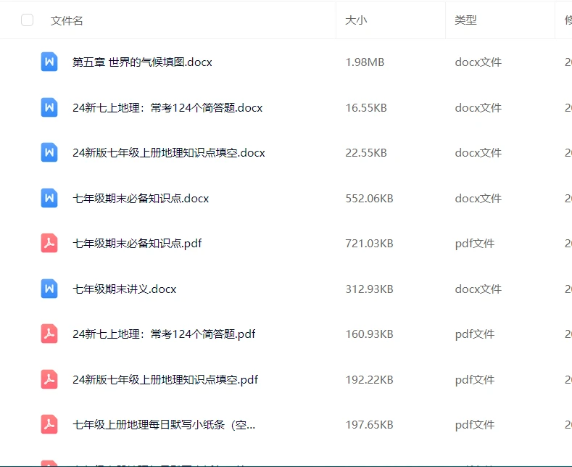This screenshot has width=572, height=467.
Task: Click the Word icon for 24新版七年级上册地理知识点填空.docx
Action: pyautogui.click(x=49, y=152)
